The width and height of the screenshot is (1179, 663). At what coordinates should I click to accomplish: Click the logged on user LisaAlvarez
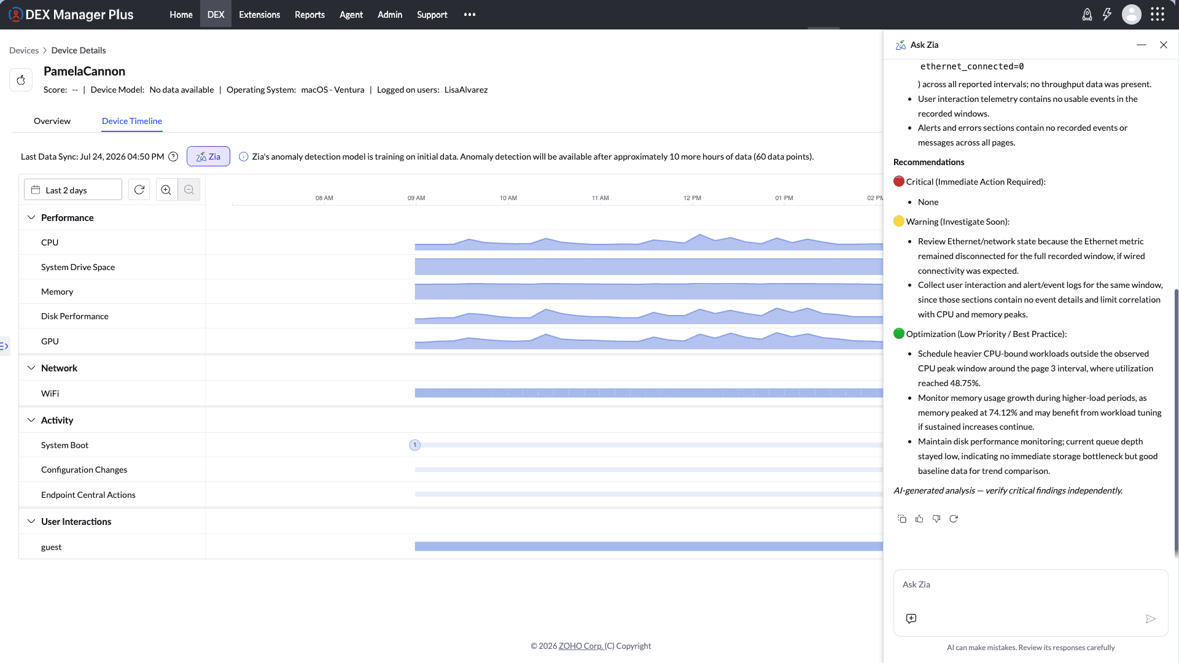point(466,90)
